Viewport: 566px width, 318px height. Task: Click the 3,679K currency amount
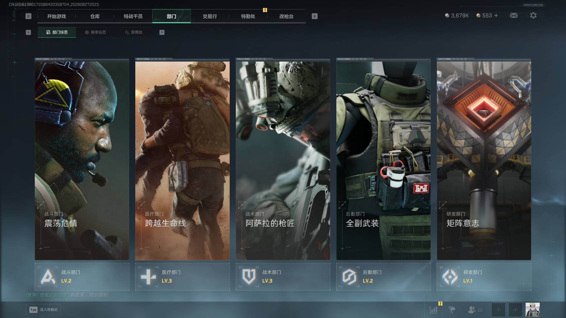tap(460, 16)
